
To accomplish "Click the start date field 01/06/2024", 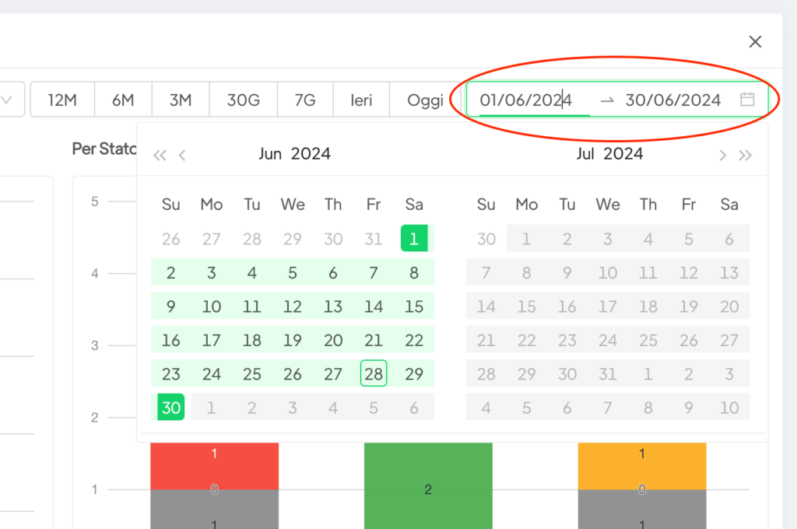I will tap(525, 100).
